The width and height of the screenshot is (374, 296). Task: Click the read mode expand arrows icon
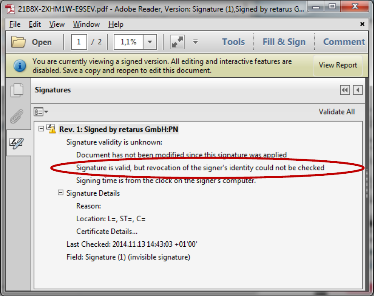pos(177,42)
